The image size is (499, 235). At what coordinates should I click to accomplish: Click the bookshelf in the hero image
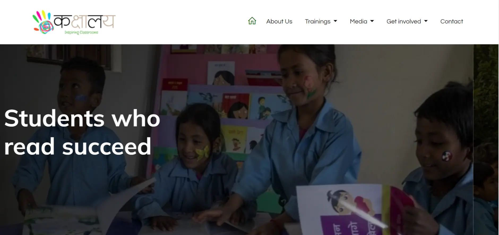[x=212, y=101]
